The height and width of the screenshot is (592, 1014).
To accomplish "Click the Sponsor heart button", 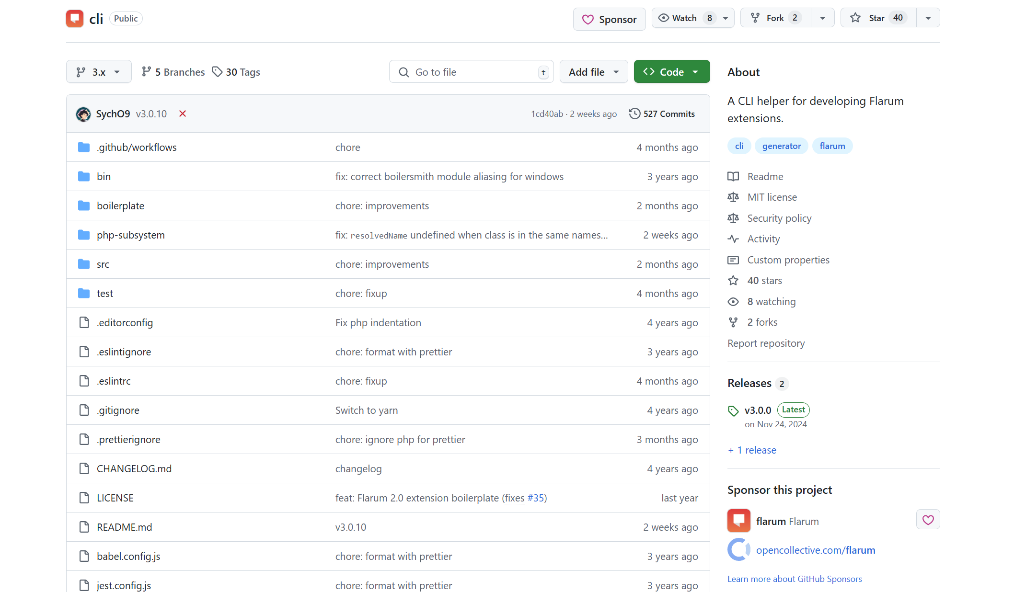I will point(609,20).
